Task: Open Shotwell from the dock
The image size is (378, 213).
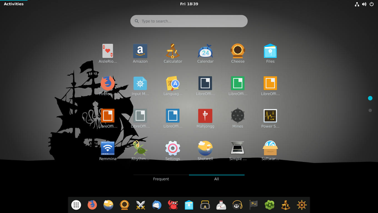Action: pyautogui.click(x=108, y=205)
